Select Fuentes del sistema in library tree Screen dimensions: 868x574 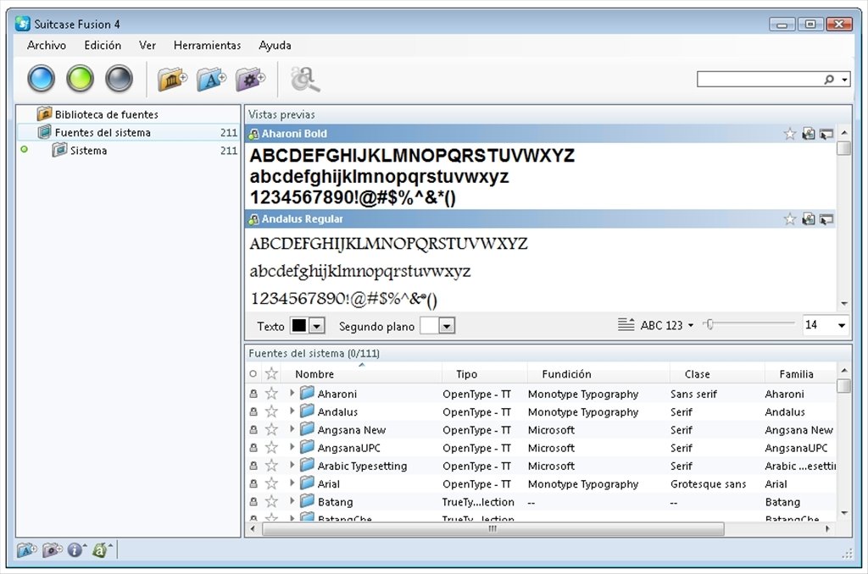(129, 132)
